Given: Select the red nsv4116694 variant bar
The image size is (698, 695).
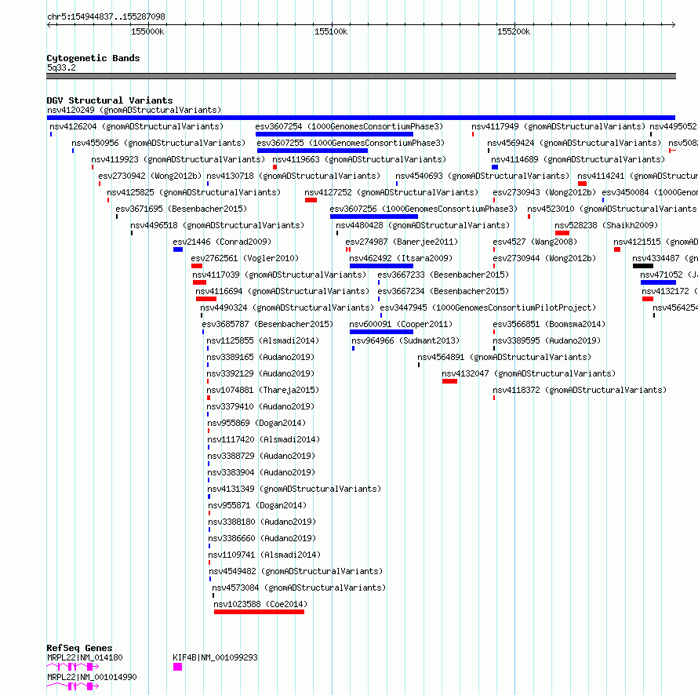Looking at the screenshot, I should pyautogui.click(x=206, y=299).
